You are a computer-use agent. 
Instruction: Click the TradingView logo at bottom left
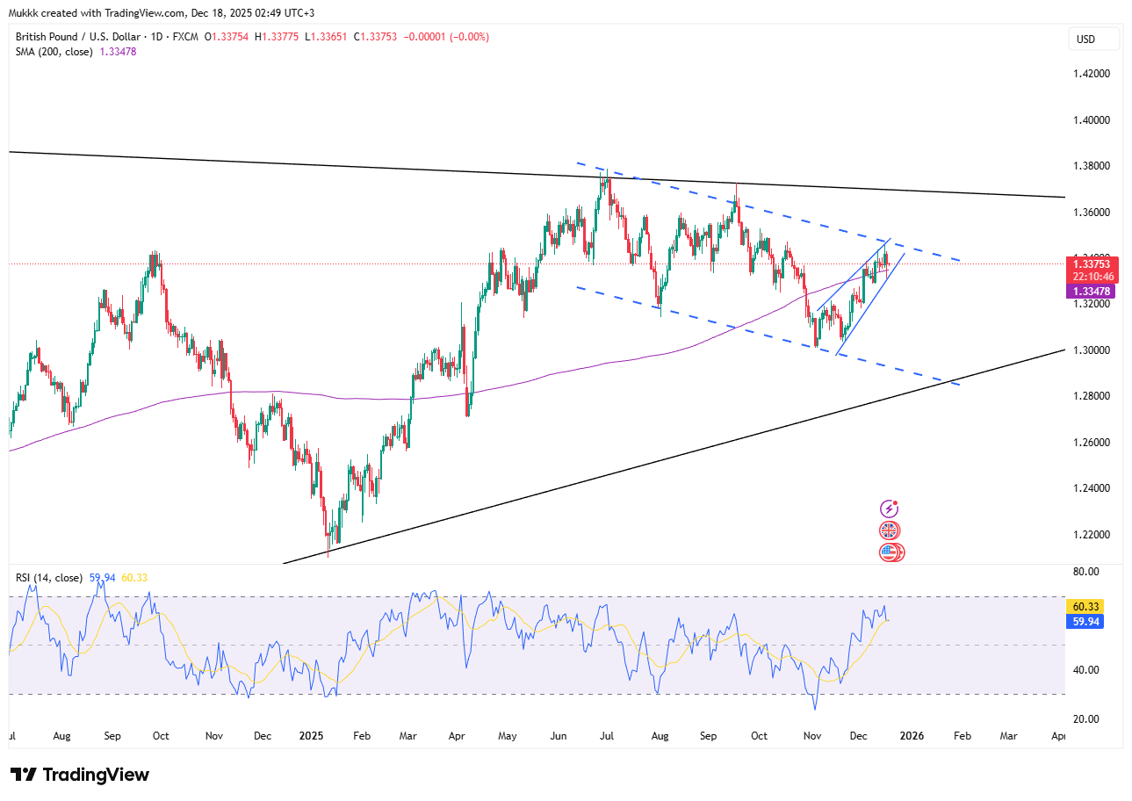(80, 775)
